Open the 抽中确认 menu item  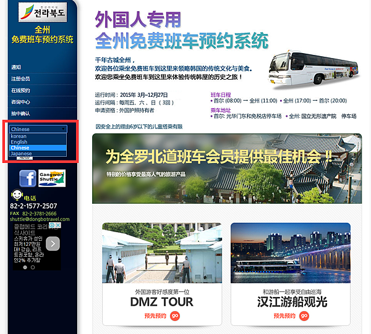click(20, 114)
